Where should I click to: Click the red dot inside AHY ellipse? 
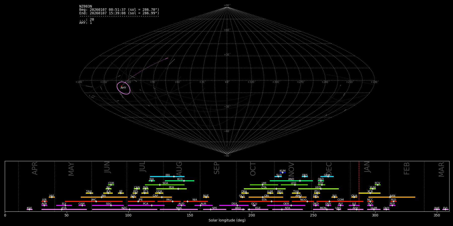click(x=122, y=86)
